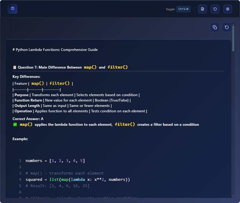Click the vertical scrollbar thumb
This screenshot has height=203, width=240.
click(x=233, y=38)
